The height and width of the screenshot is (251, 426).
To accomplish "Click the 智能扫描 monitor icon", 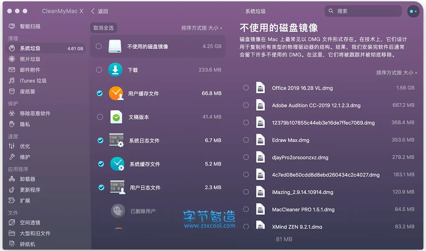I will [x=12, y=26].
